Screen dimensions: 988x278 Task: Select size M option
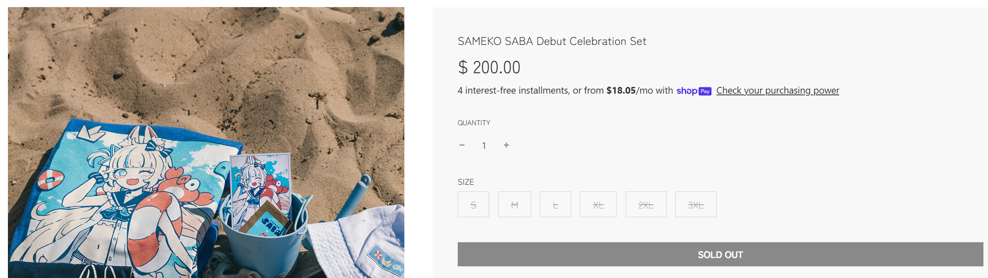point(514,204)
